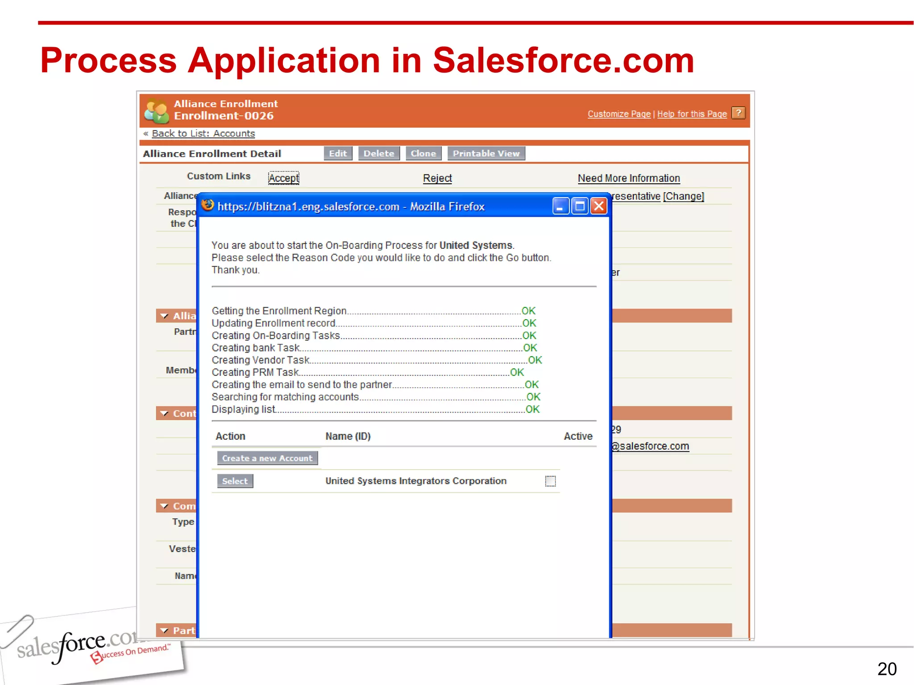This screenshot has width=914, height=685.
Task: Click the Custom Links label
Action: click(219, 176)
